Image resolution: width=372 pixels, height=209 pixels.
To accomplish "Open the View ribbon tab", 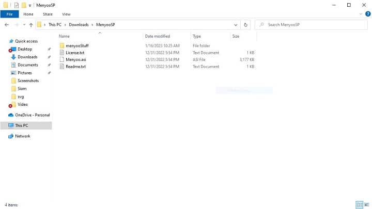I will (x=66, y=14).
